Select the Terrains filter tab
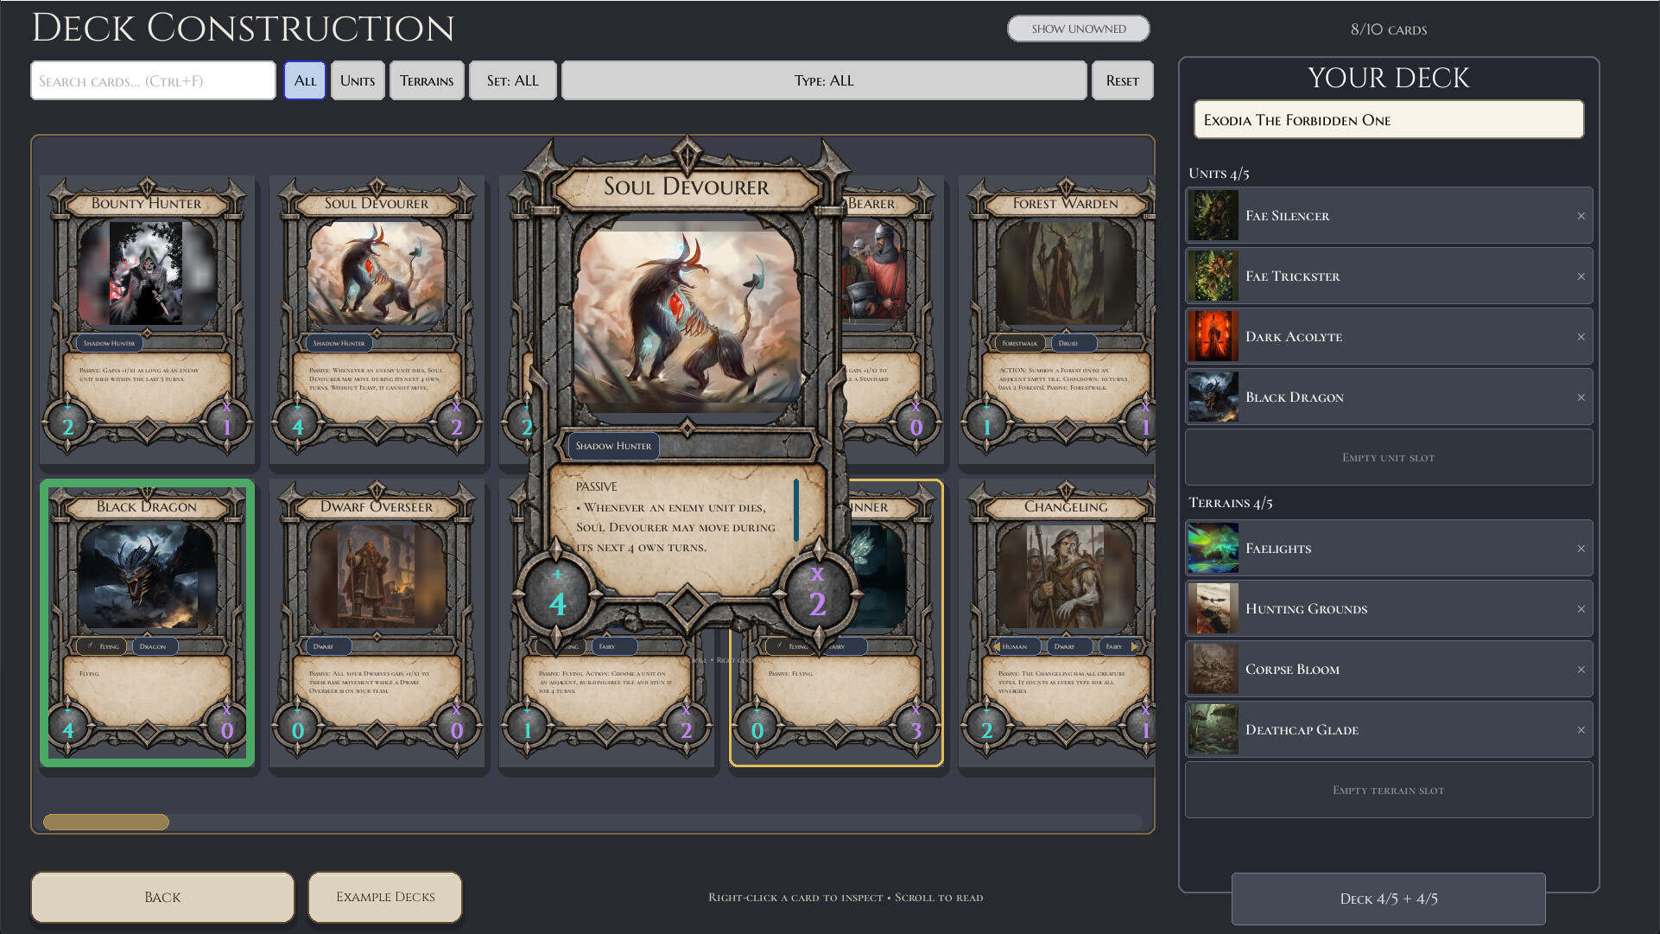 coord(427,80)
